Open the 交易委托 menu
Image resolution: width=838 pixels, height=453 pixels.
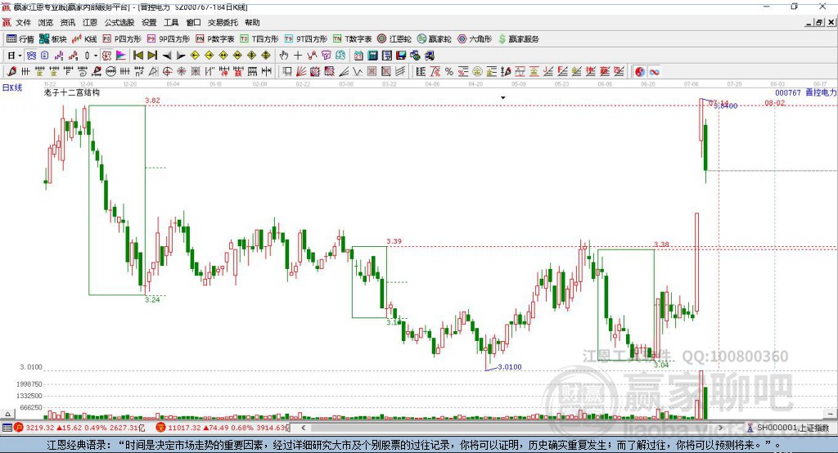coord(223,22)
